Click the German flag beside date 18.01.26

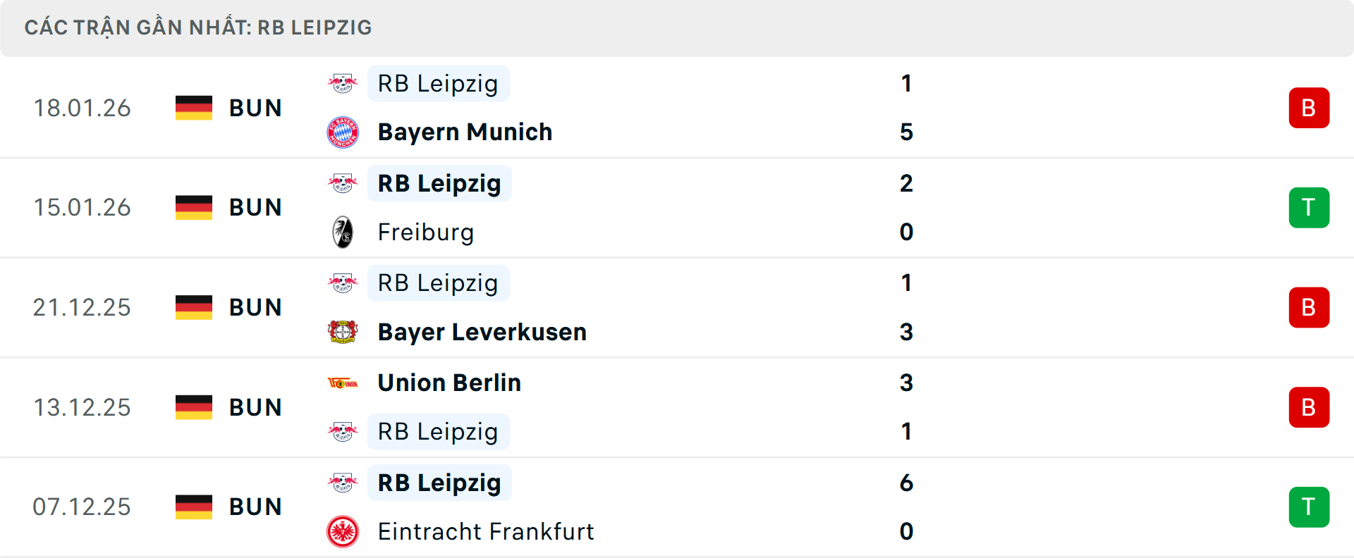pyautogui.click(x=193, y=108)
